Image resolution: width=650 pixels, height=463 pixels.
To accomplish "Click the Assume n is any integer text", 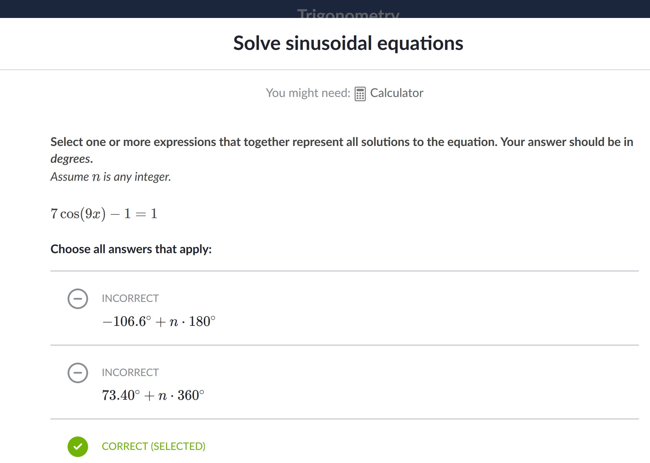I will click(x=111, y=177).
